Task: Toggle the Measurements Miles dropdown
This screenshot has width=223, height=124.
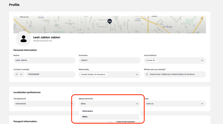Action: (x=110, y=104)
